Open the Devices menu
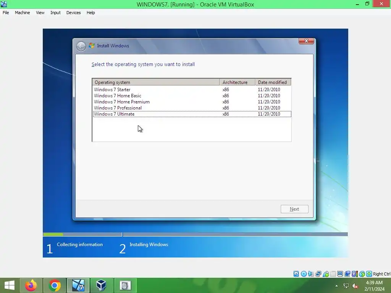This screenshot has height=293, width=391. click(x=74, y=13)
